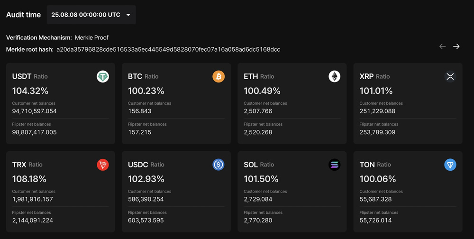The width and height of the screenshot is (474, 239).
Task: Click the blue USDC coin icon
Action: tap(219, 165)
